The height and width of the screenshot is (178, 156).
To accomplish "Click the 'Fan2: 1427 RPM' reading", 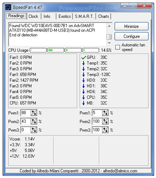I will (x=24, y=80).
